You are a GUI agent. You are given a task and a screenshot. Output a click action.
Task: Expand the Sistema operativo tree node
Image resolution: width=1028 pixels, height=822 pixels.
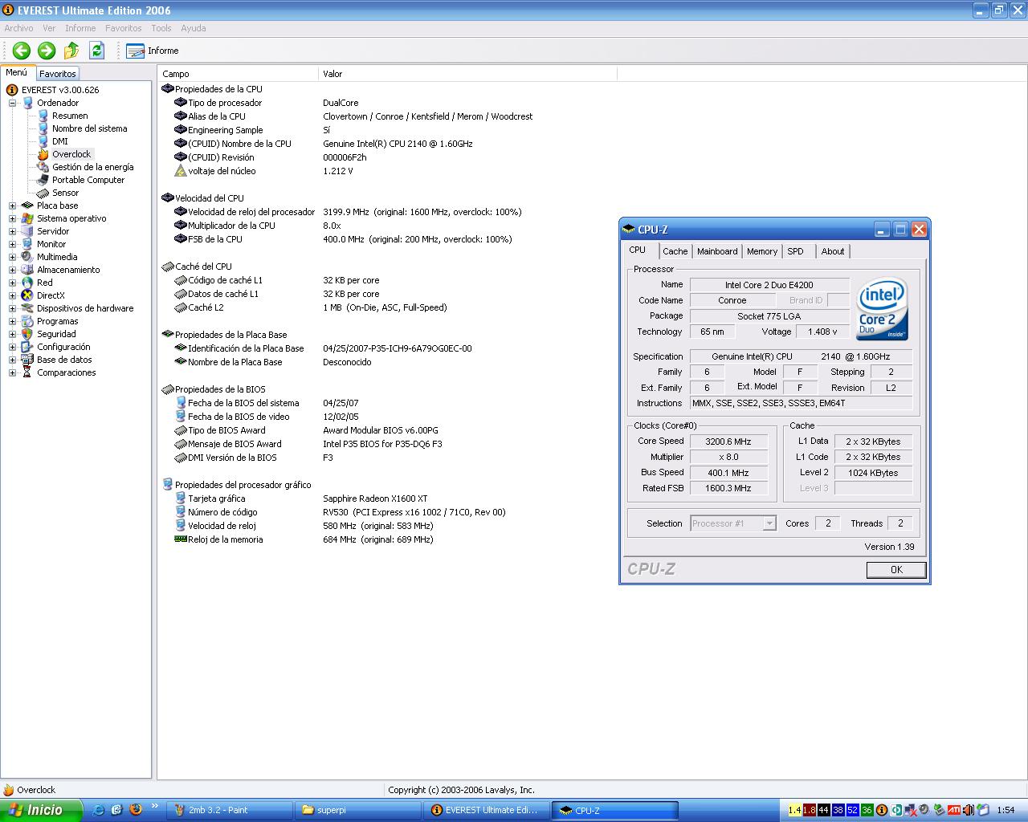tap(12, 218)
